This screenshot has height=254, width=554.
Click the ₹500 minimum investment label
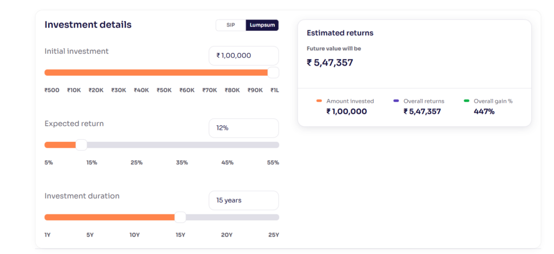(x=52, y=90)
